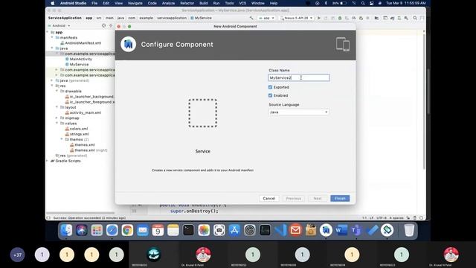Expand the Gradle Scripts node

pos(48,161)
